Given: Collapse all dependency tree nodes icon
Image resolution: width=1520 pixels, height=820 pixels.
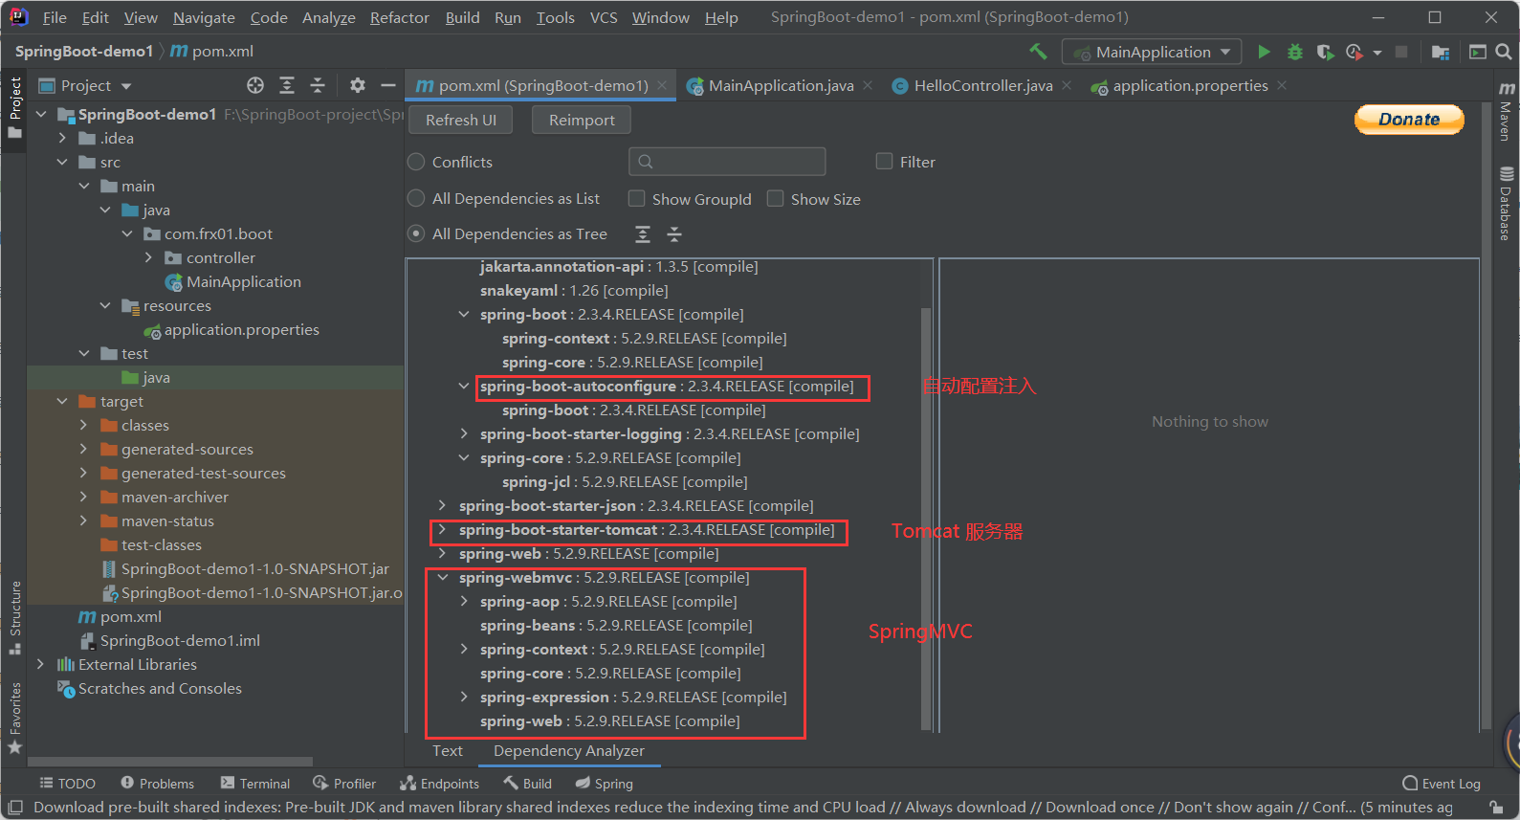Looking at the screenshot, I should (674, 234).
